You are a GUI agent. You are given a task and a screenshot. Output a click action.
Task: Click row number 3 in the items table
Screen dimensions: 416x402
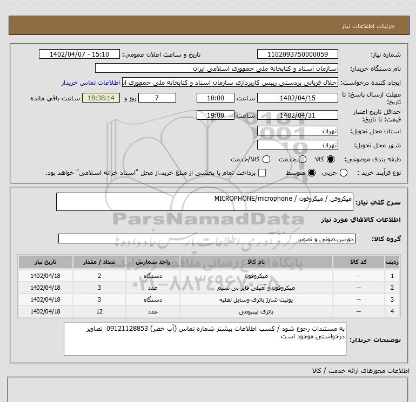coord(392,299)
